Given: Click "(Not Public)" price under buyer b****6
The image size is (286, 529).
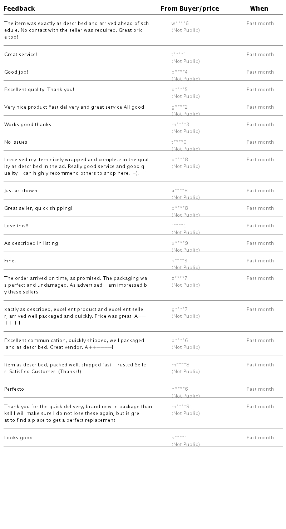Looking at the screenshot, I should tap(186, 347).
